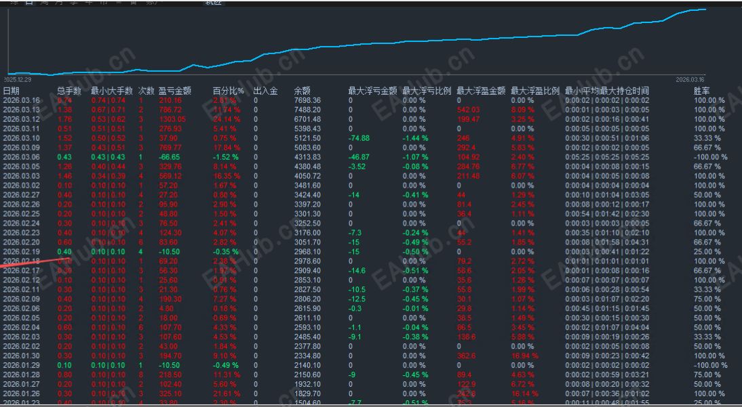Click the balance value 1829.70

click(x=307, y=393)
